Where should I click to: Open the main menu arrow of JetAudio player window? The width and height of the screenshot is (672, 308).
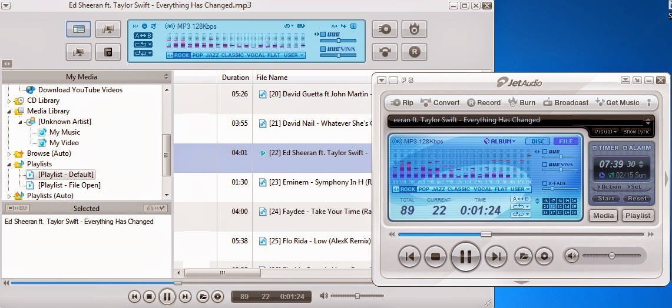tap(382, 80)
